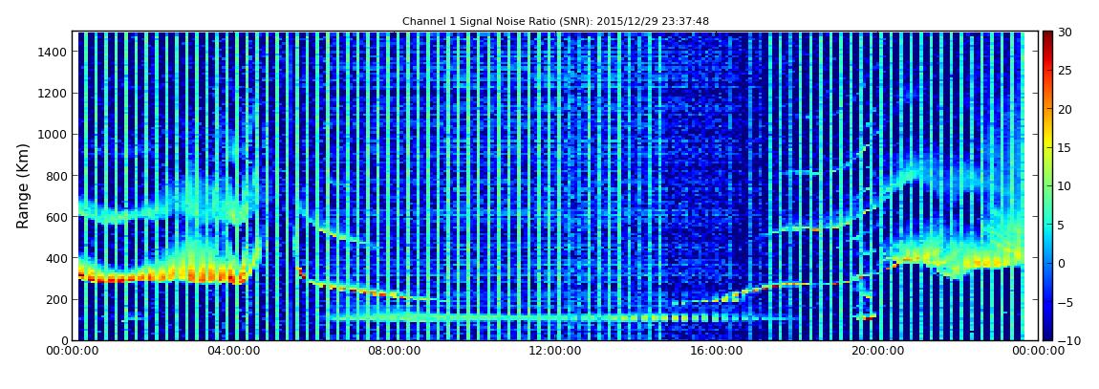Click the 'Range (Km)' y-axis label
Viewport: 1099px width, 389px height.
23,185
